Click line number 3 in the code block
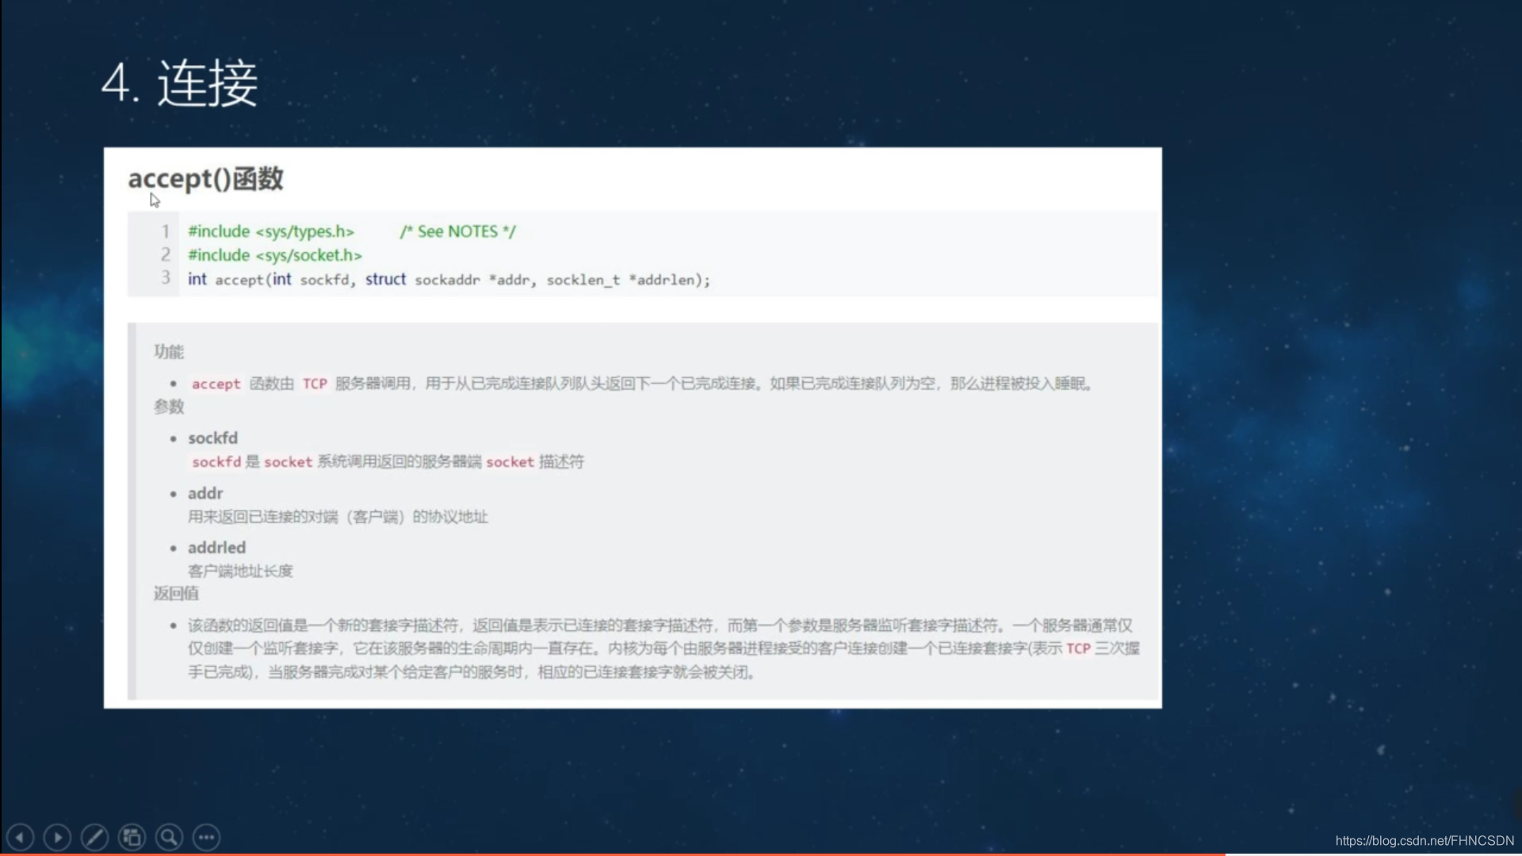Image resolution: width=1522 pixels, height=856 pixels. 166,278
